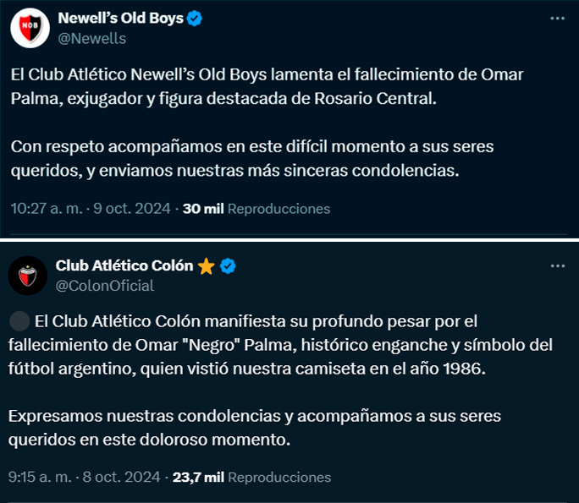Viewport: 579px width, 503px height.
Task: Open Newell's Old Boys profile avatar
Action: (30, 28)
